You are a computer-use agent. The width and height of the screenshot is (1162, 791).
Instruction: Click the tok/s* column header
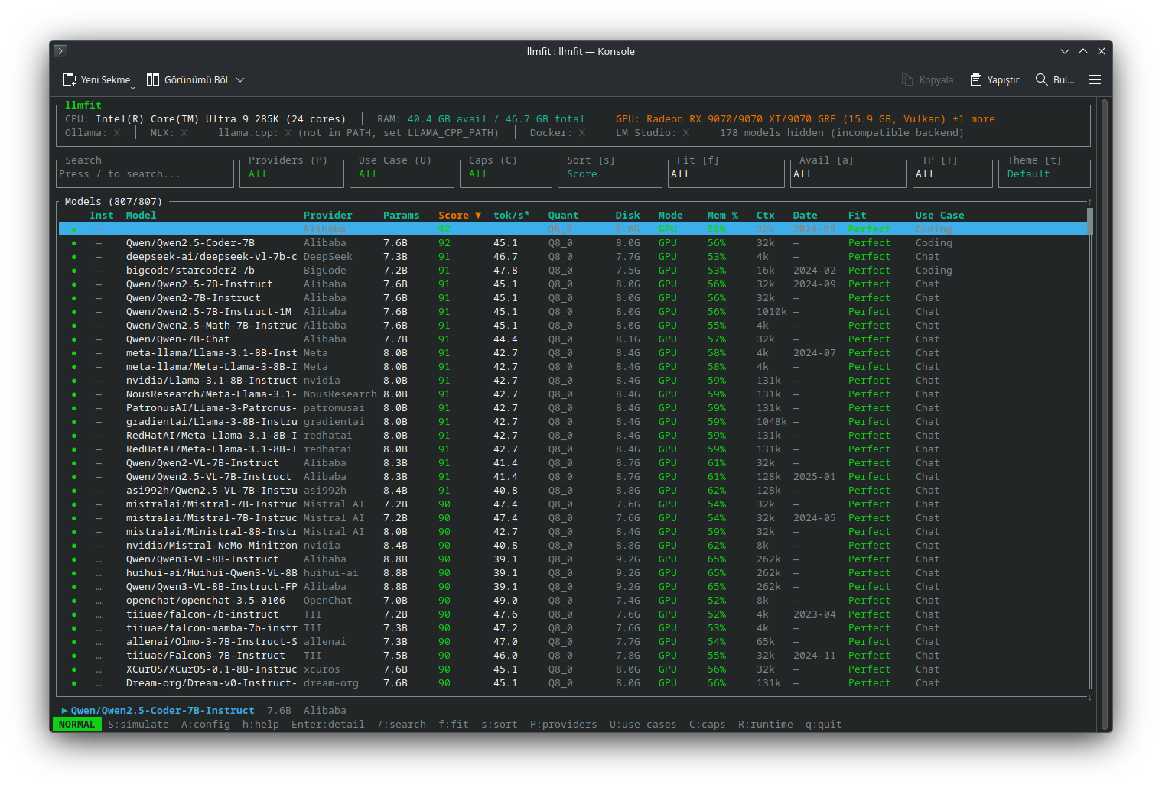point(511,216)
